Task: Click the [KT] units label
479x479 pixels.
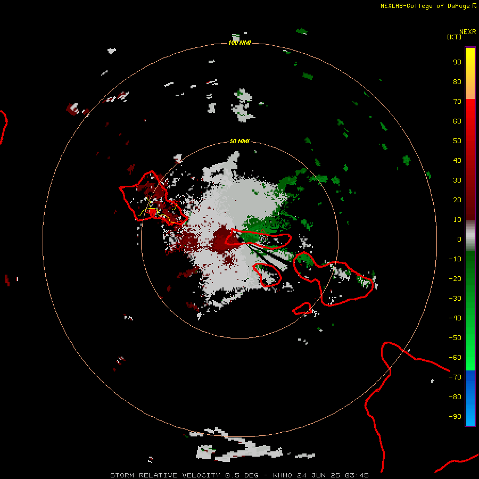Action: 454,37
